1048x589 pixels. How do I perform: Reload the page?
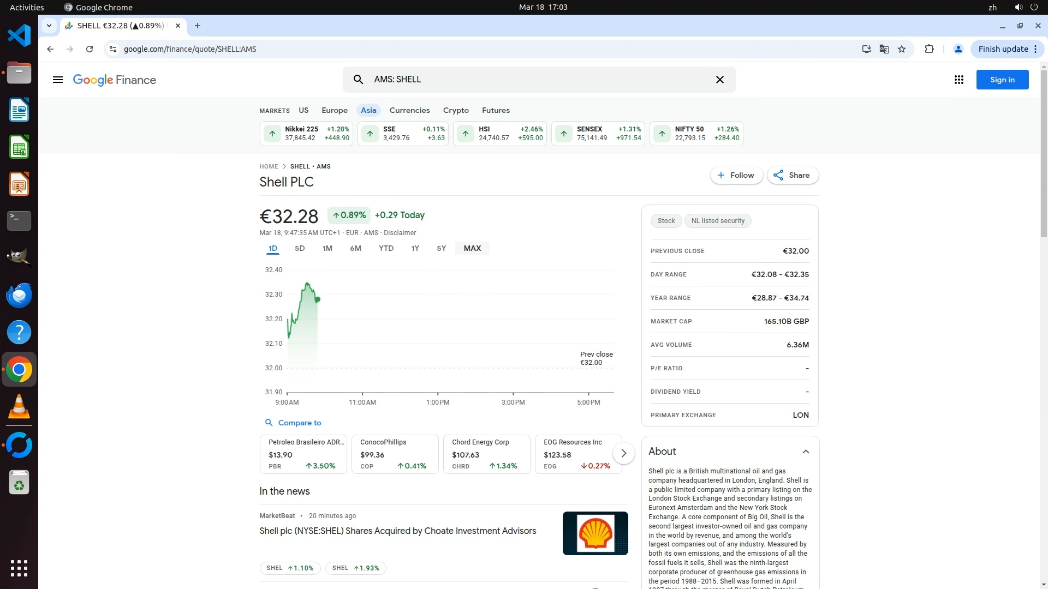point(90,49)
